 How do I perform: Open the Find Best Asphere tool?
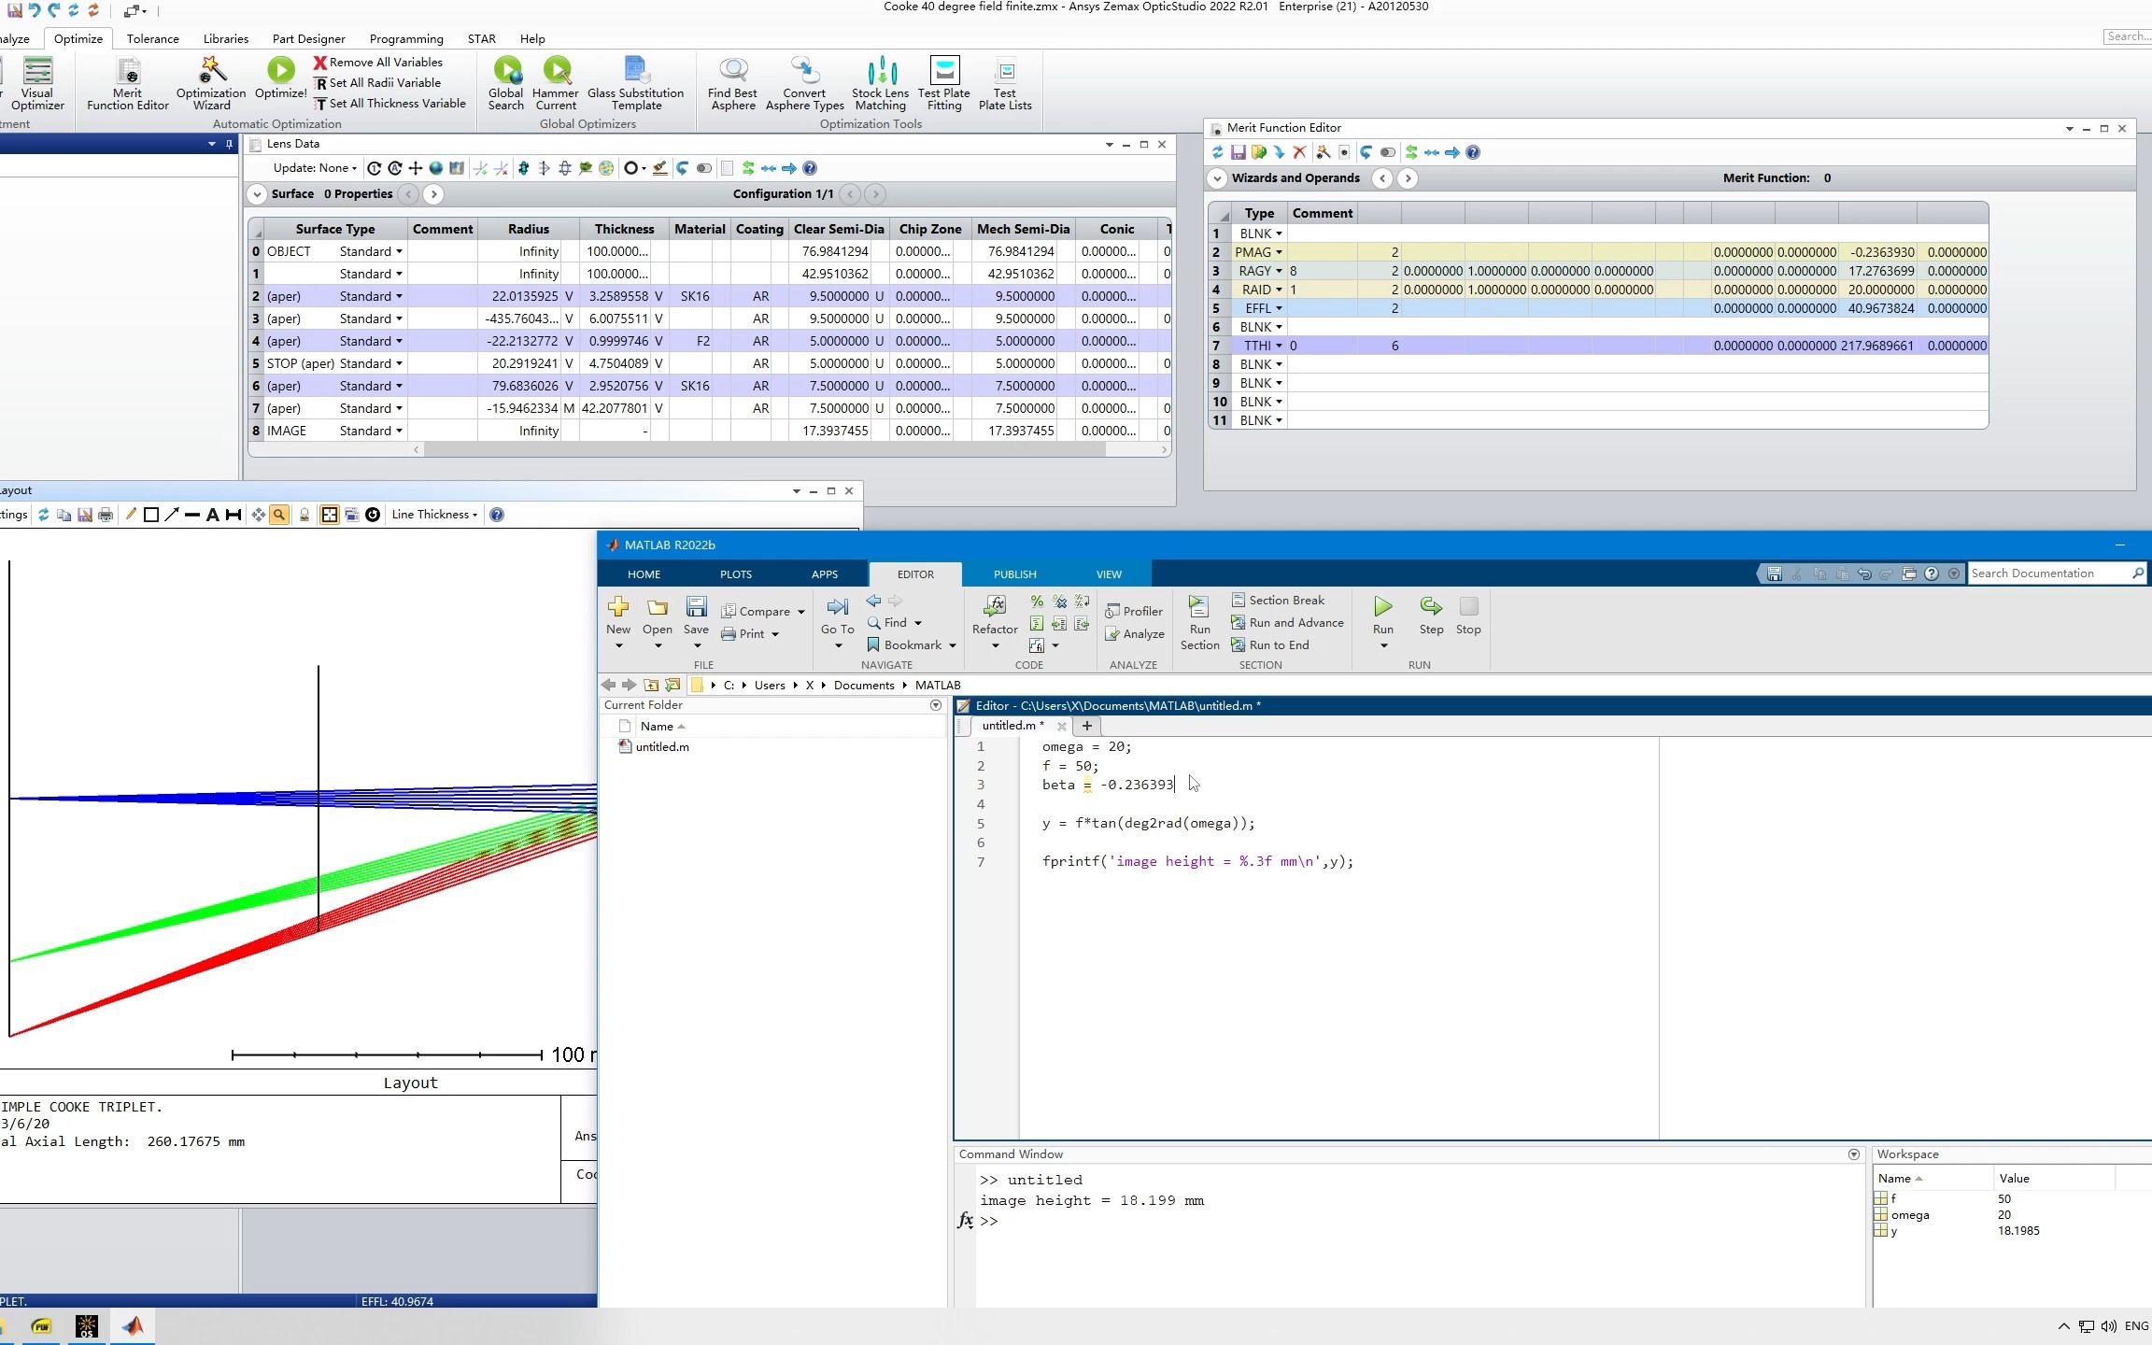(x=733, y=71)
